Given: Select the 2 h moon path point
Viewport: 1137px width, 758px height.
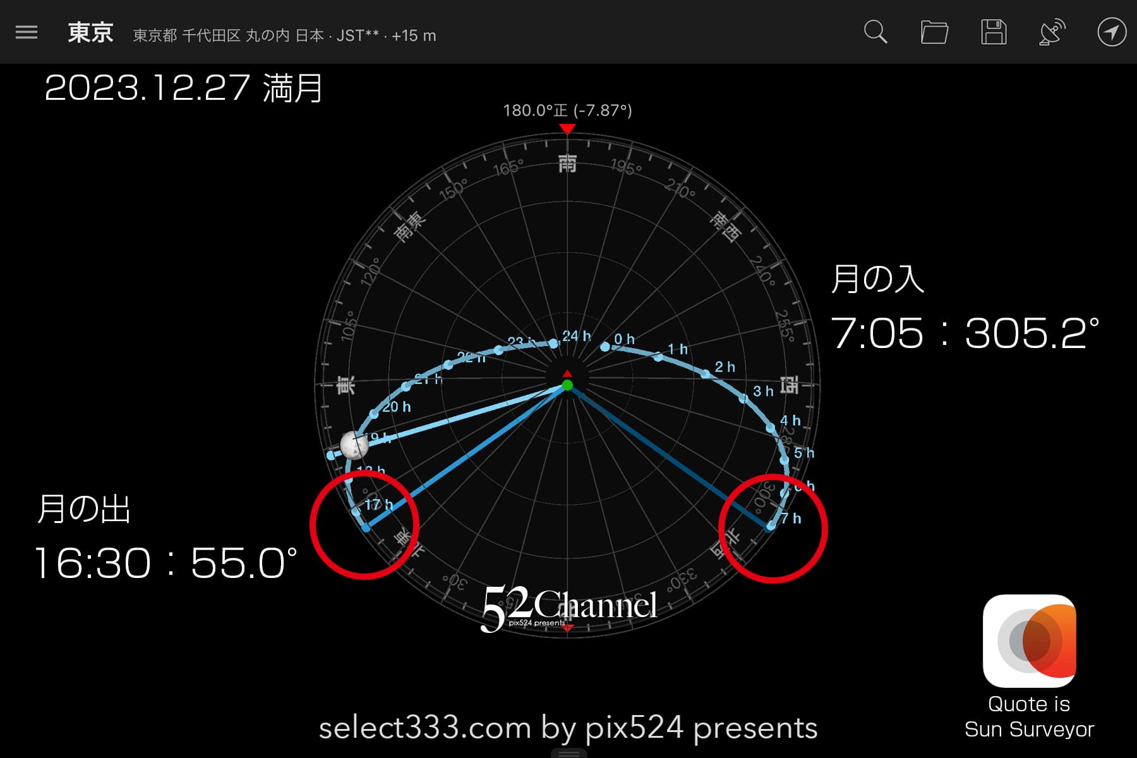Looking at the screenshot, I should click(x=706, y=374).
